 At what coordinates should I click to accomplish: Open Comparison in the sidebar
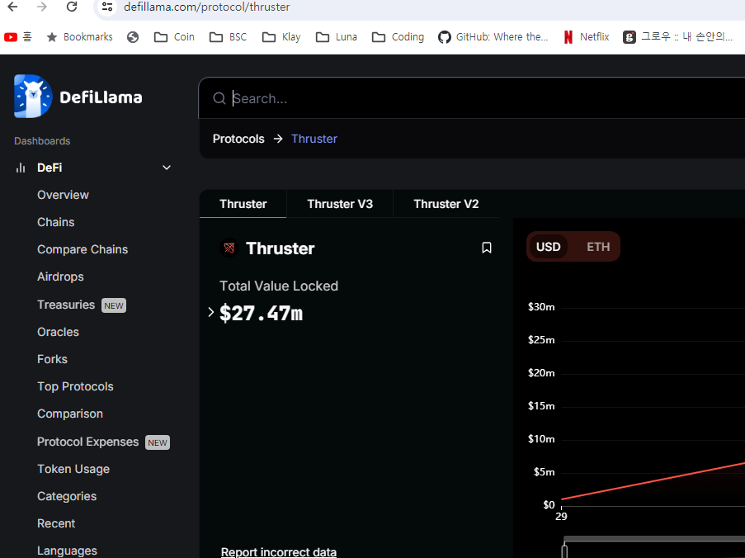click(x=70, y=414)
